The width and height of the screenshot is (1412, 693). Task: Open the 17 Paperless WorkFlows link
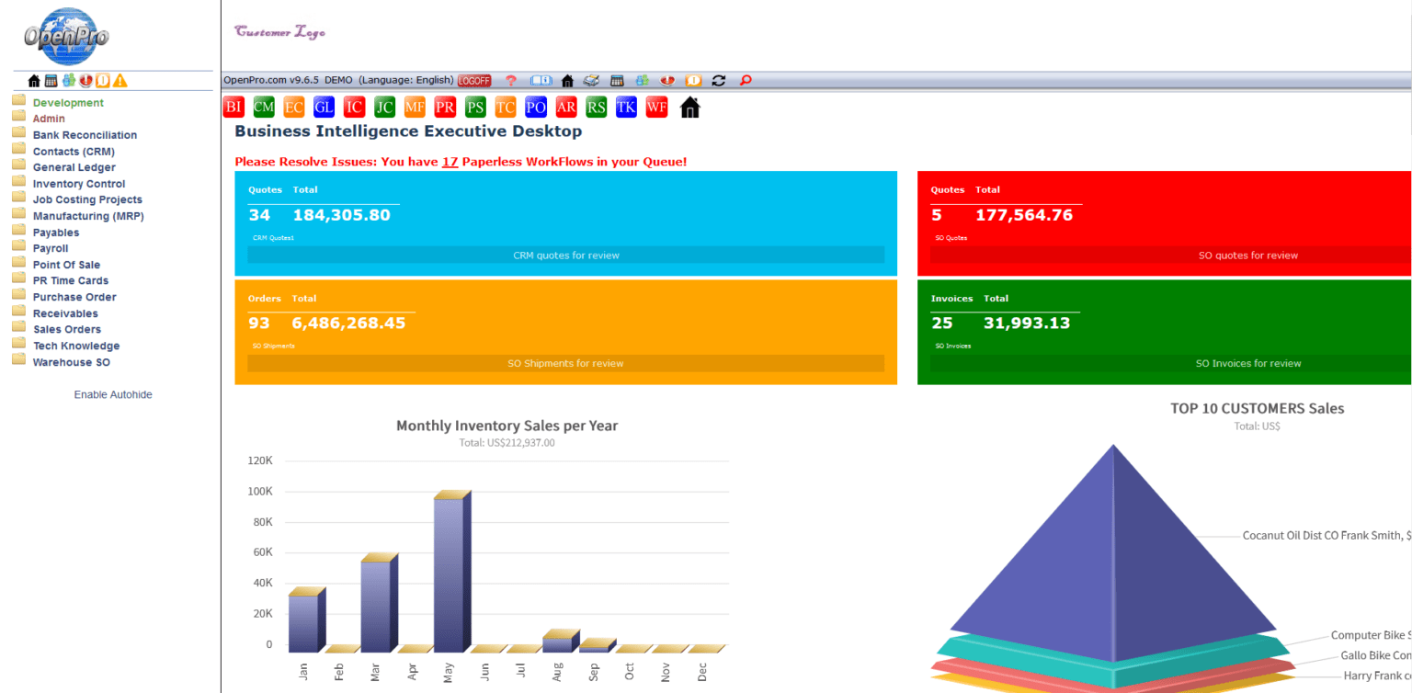450,162
